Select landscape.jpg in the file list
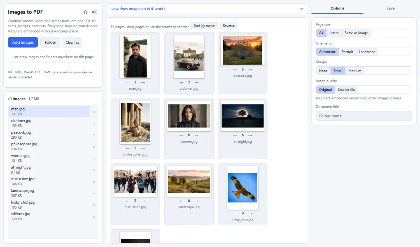 [49, 193]
